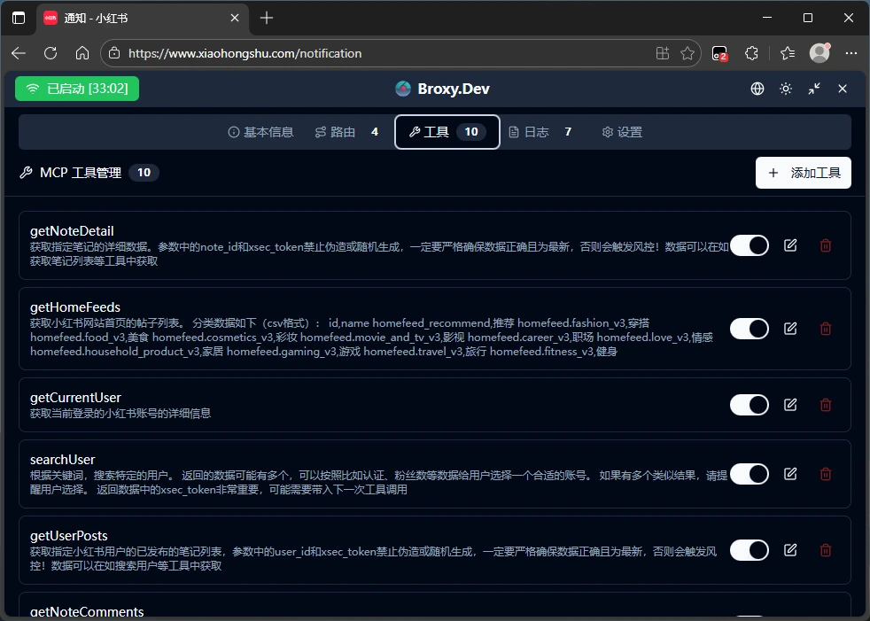Viewport: 870px width, 621px height.
Task: Select the 工具 tab
Action: [x=447, y=132]
